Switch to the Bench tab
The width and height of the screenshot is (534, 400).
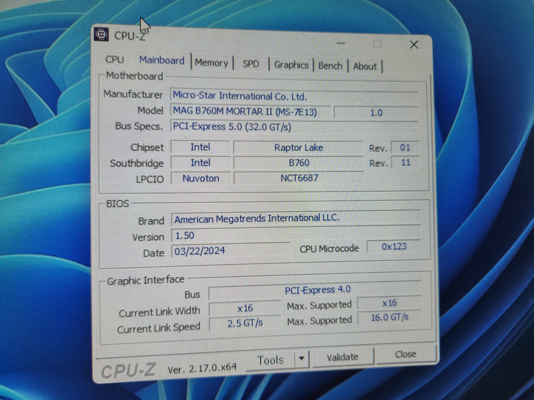coord(330,66)
